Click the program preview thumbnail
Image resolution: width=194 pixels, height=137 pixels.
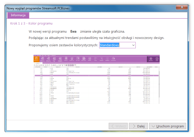click(97, 79)
